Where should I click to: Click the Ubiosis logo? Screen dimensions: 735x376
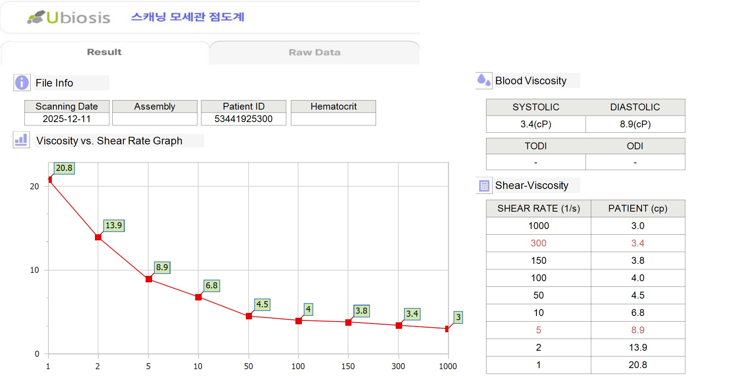tap(69, 17)
